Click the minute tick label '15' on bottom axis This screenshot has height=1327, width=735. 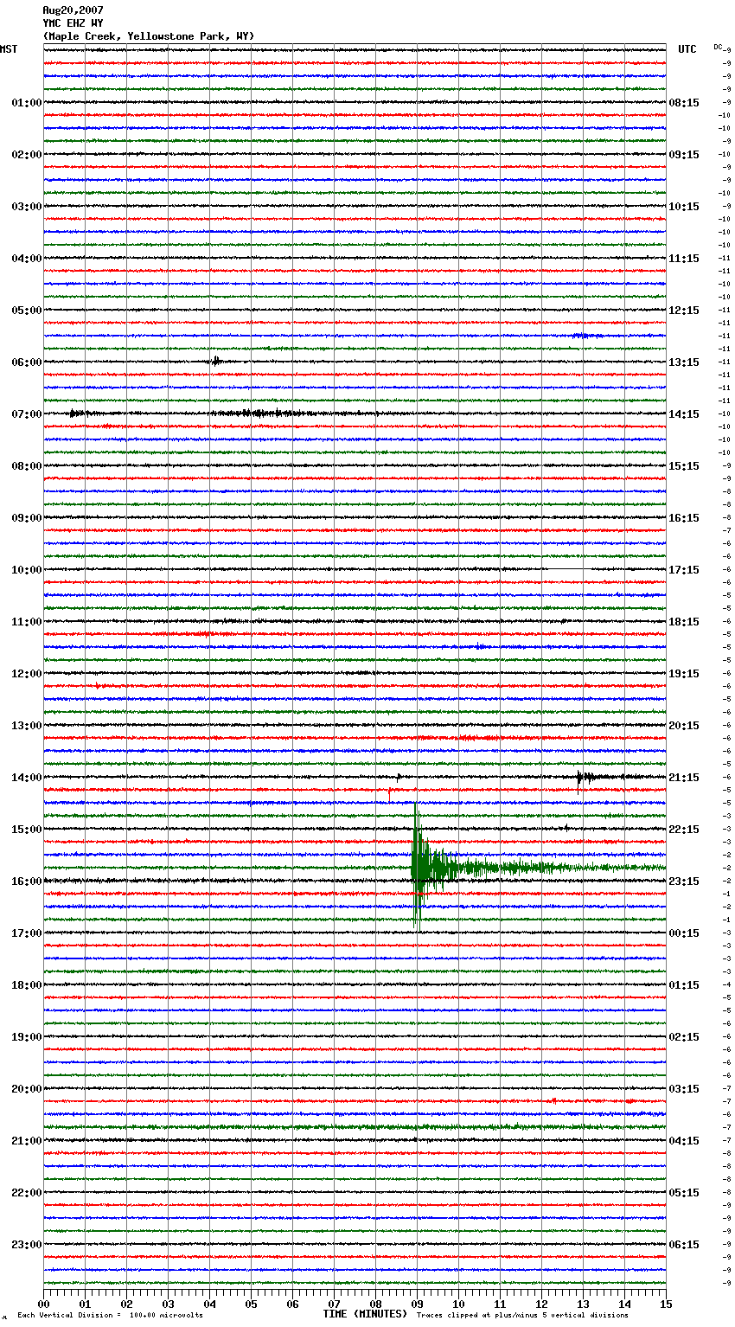tap(666, 1304)
